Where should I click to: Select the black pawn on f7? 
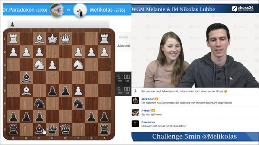coord(39,117)
